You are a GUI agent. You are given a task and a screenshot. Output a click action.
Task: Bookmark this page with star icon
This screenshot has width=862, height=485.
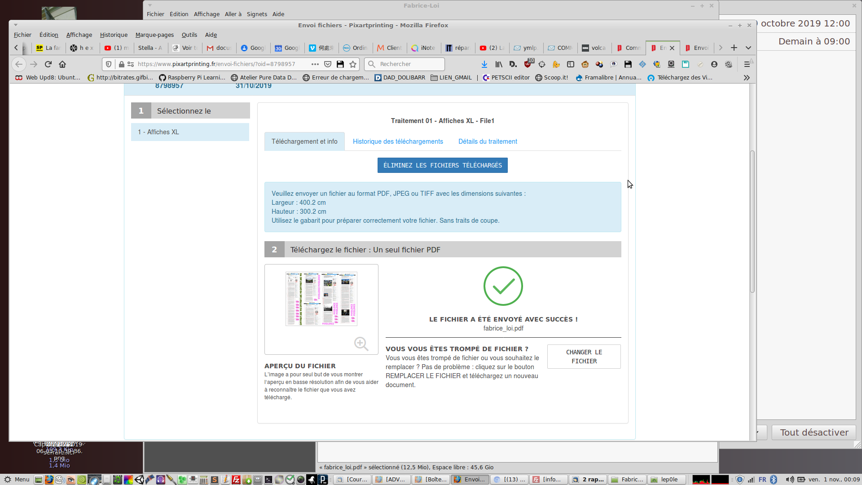[353, 64]
